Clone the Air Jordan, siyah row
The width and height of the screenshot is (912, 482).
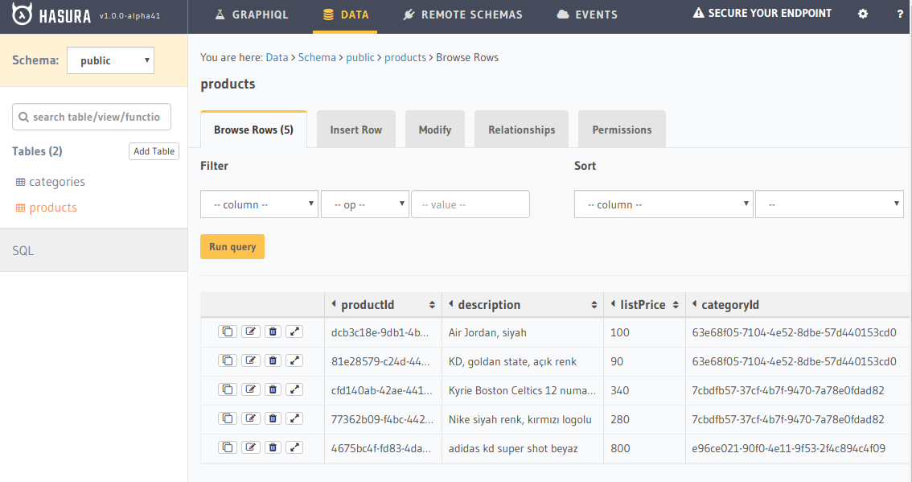tap(228, 332)
